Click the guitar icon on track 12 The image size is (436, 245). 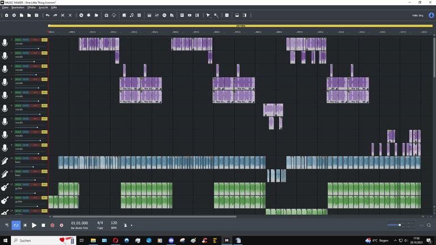5,187
